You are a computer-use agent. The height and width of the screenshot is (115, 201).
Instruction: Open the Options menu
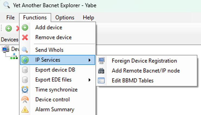tap(65, 18)
